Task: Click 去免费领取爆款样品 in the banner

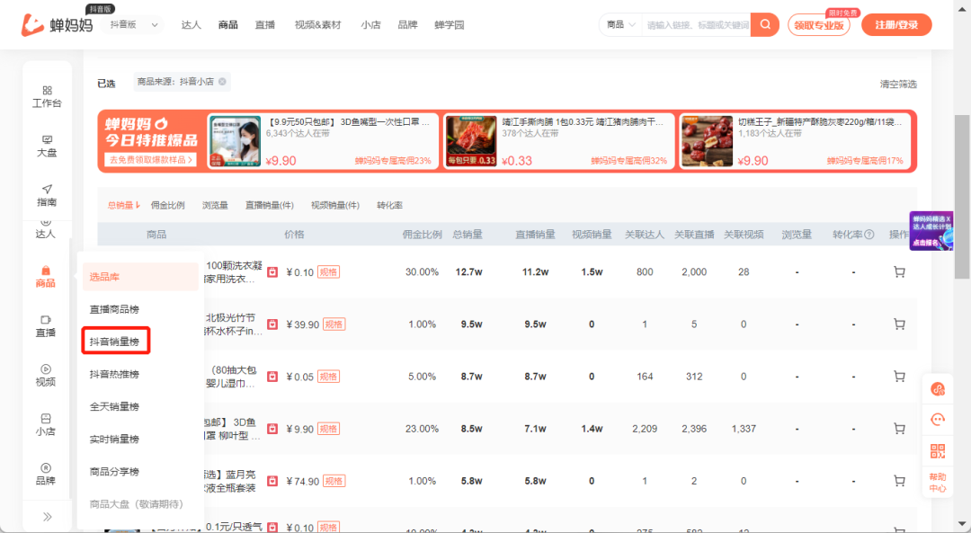Action: tap(150, 160)
